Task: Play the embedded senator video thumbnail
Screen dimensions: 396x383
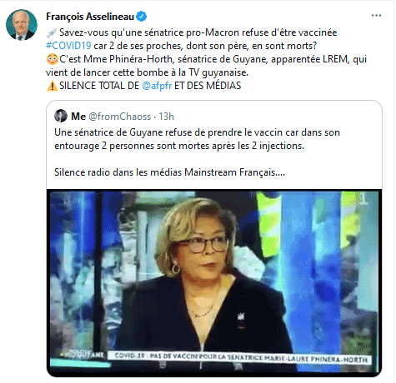Action: (x=214, y=282)
